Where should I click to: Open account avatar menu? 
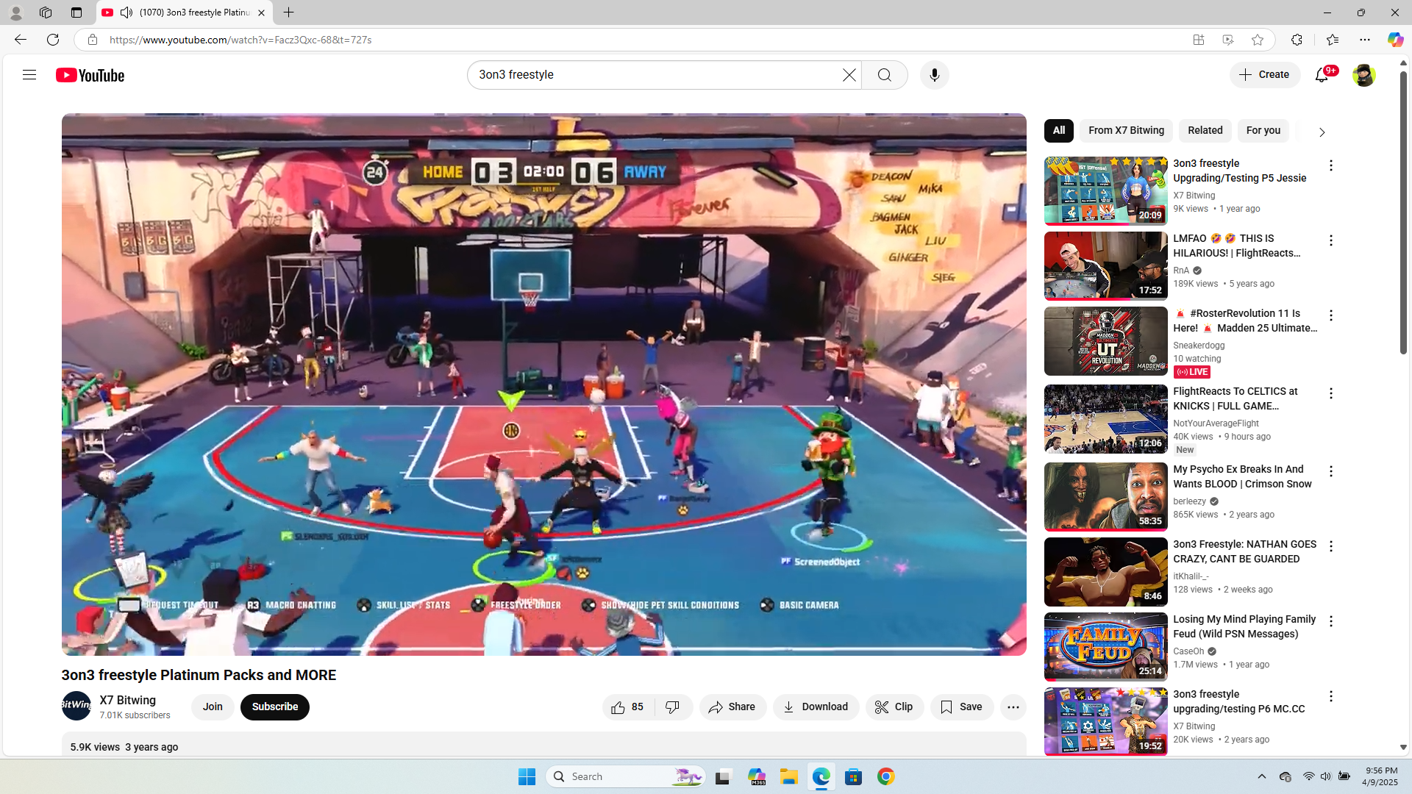tap(1363, 75)
